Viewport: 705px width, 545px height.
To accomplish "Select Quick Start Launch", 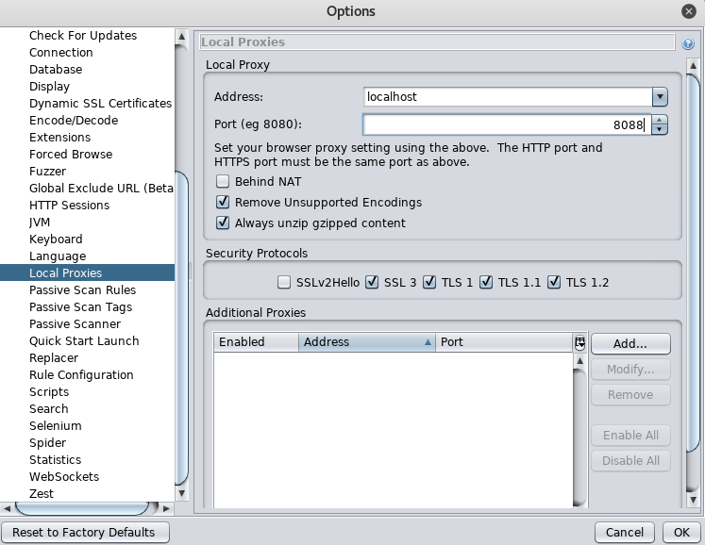I will [84, 341].
